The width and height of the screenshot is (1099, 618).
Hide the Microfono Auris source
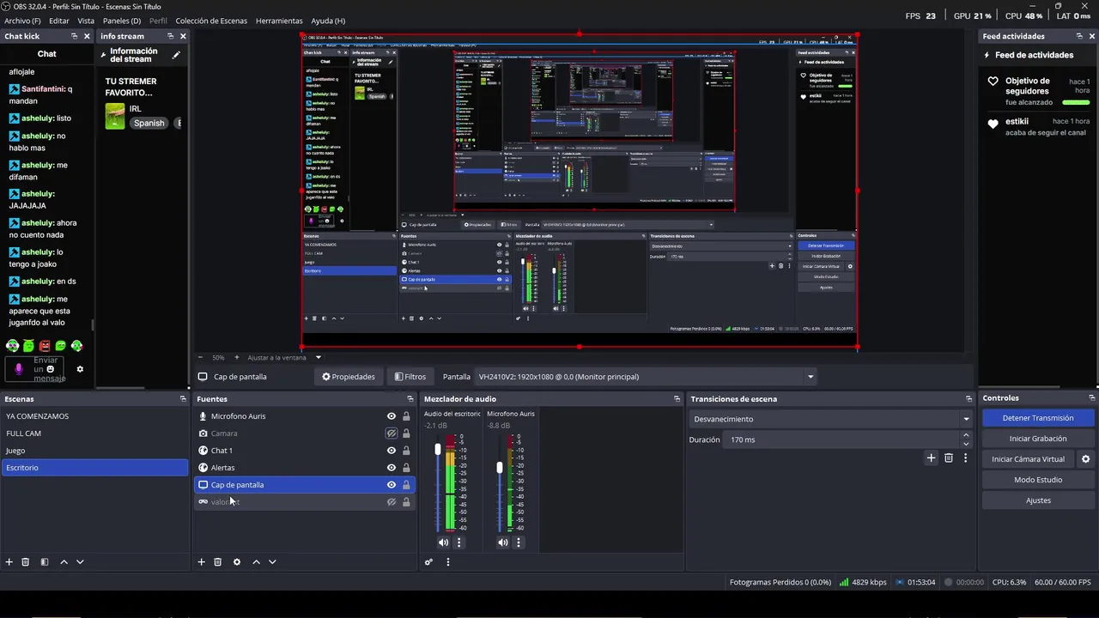[x=392, y=416]
